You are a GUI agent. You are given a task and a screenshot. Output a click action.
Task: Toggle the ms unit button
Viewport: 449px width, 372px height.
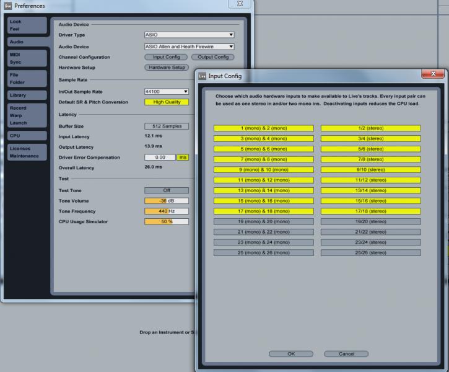pyautogui.click(x=183, y=157)
